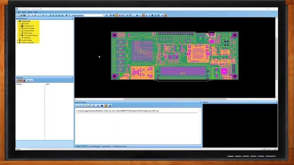
Task: Click the X clear icon in Output Window toolbar
Action: pyautogui.click(x=94, y=106)
